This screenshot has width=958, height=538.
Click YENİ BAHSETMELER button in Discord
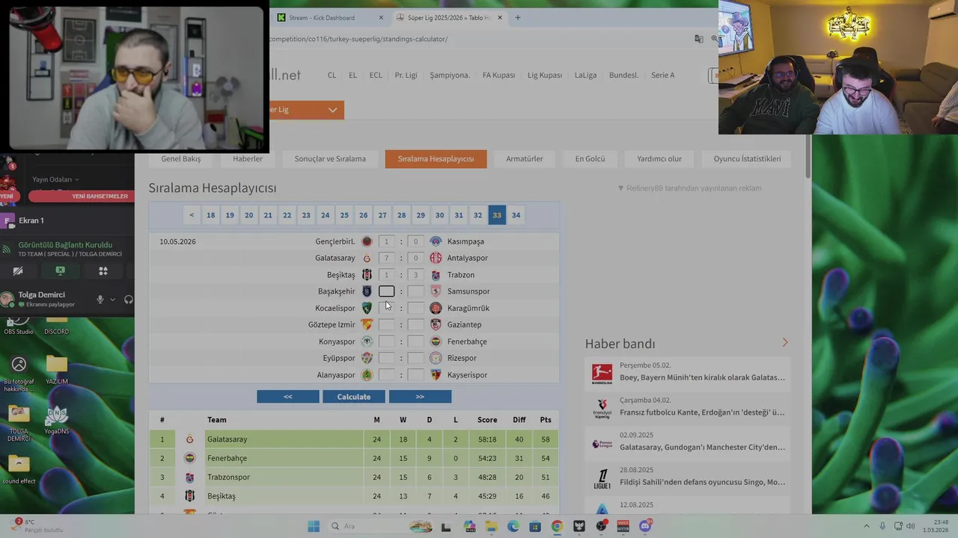point(81,197)
